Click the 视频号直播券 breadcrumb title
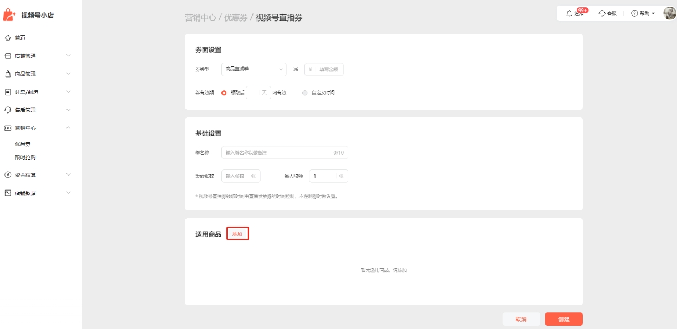This screenshot has width=677, height=329. 279,18
